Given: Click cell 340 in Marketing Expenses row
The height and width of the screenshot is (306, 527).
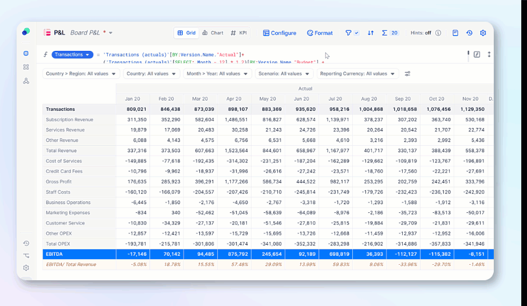Looking at the screenshot, I should pyautogui.click(x=167, y=213).
